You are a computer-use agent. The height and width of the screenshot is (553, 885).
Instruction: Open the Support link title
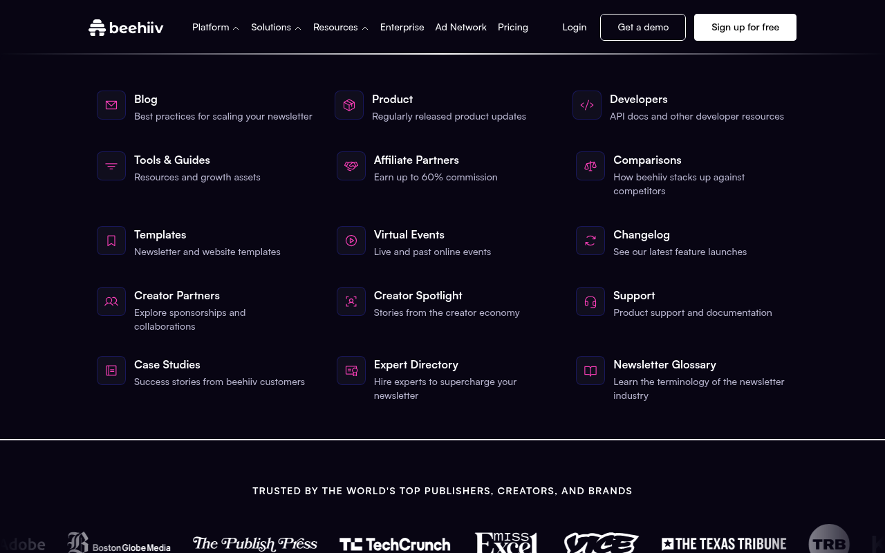coord(634,295)
